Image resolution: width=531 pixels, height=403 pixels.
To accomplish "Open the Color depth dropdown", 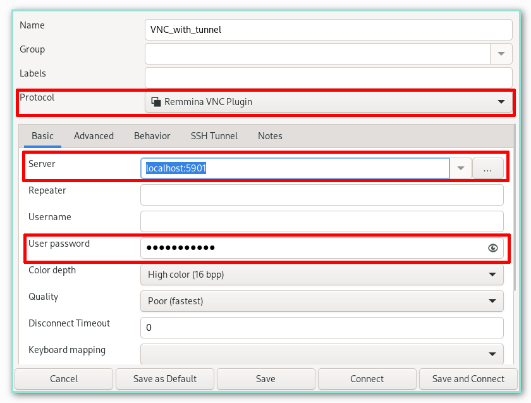I will [x=321, y=275].
